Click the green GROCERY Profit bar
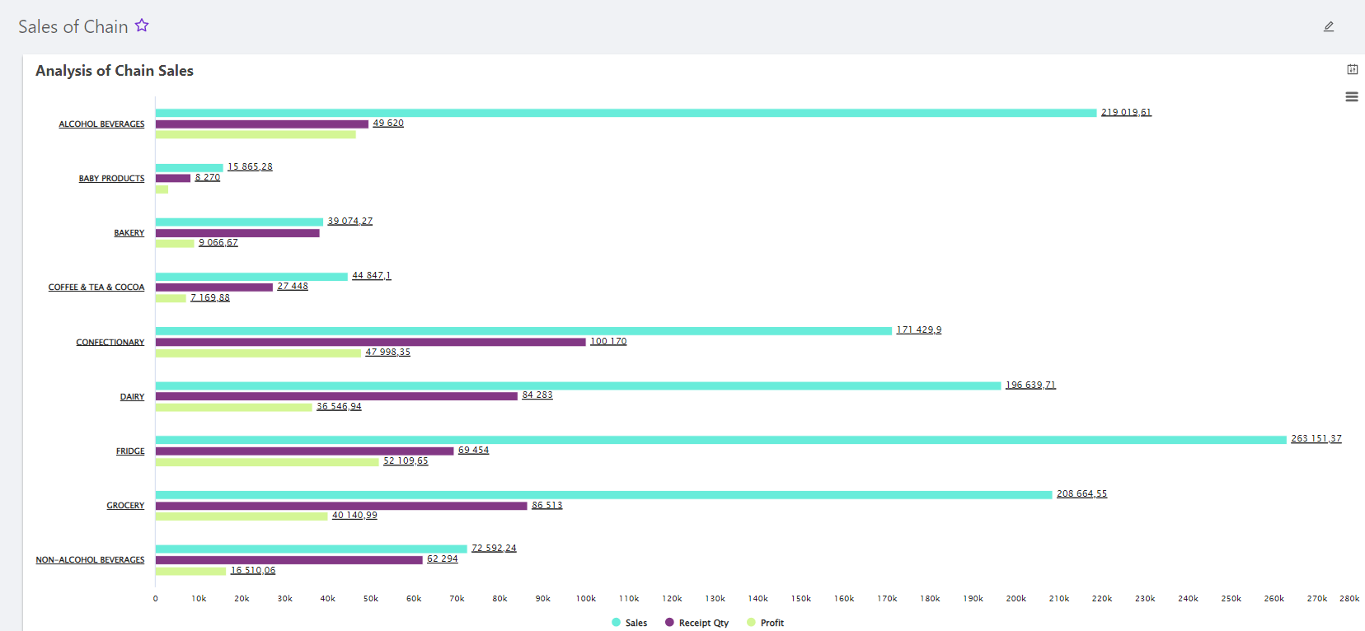Screen dimensions: 1365x631 [242, 516]
